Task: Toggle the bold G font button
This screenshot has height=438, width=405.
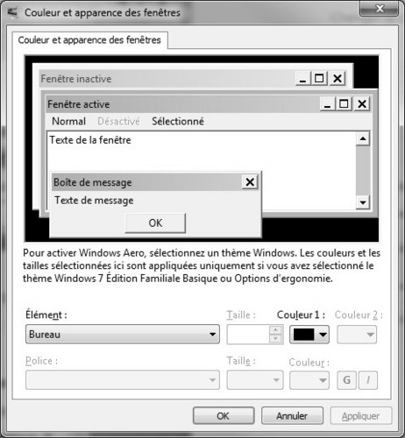Action: [x=346, y=380]
